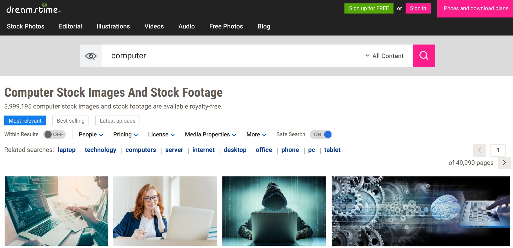The height and width of the screenshot is (248, 513).
Task: Toggle the Safe Search switch
Action: [321, 134]
